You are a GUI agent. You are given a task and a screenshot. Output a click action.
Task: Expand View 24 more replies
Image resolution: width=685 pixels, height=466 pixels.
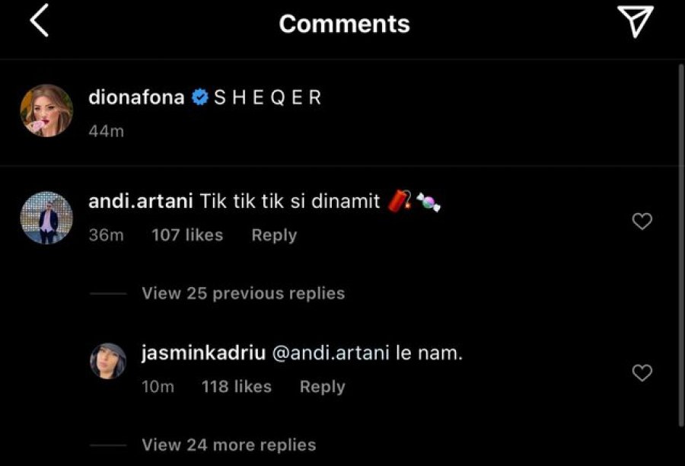coord(229,445)
